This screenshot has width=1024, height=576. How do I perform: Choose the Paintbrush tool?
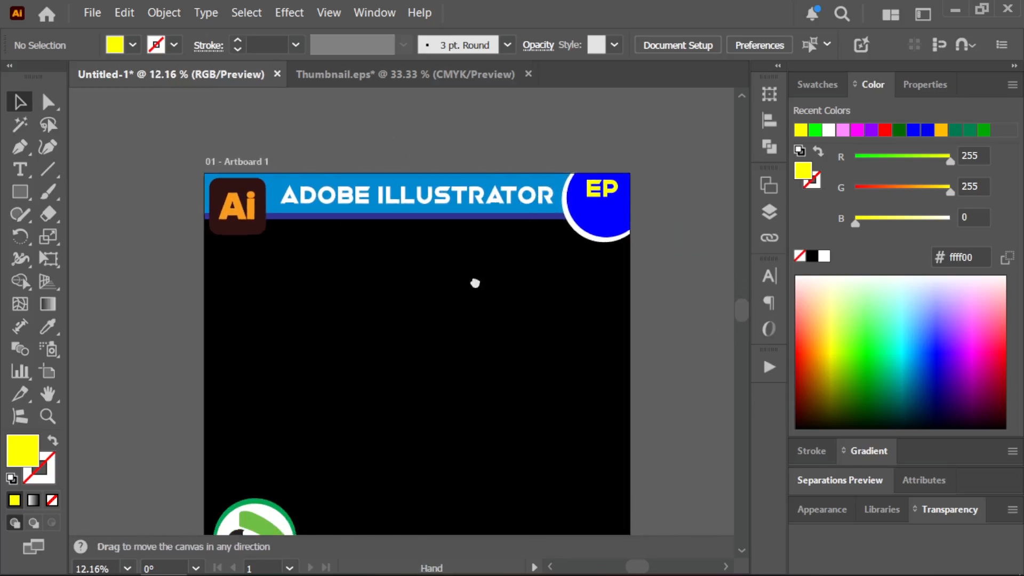tap(48, 192)
